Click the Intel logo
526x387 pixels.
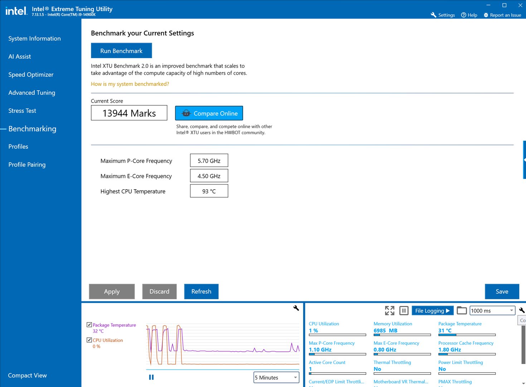(16, 11)
